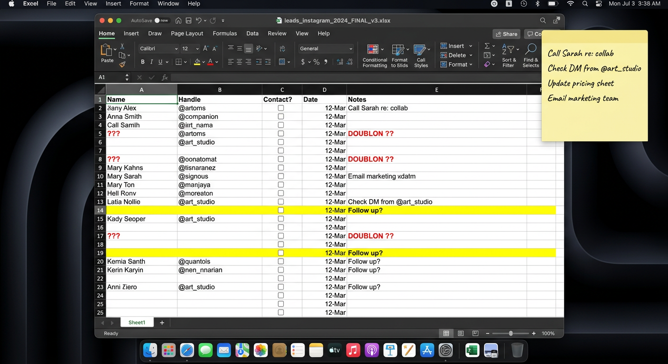Expand the Merge cells dropdown arrow

288,62
